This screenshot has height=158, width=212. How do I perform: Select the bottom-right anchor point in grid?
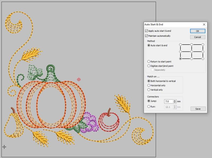coord(203,59)
